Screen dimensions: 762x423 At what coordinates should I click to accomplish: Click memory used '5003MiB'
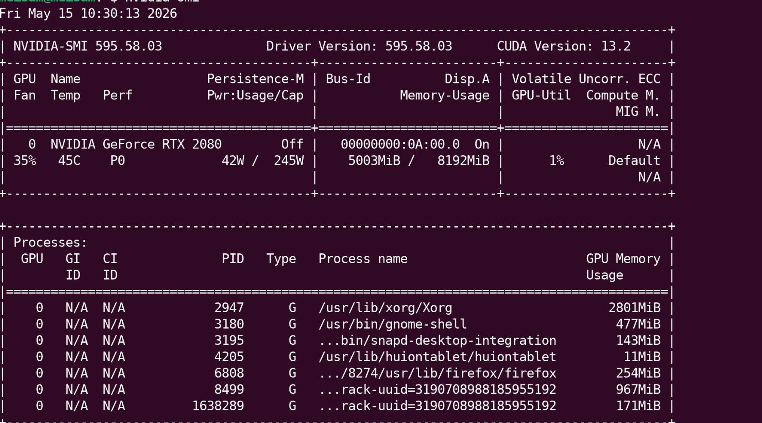(x=374, y=161)
